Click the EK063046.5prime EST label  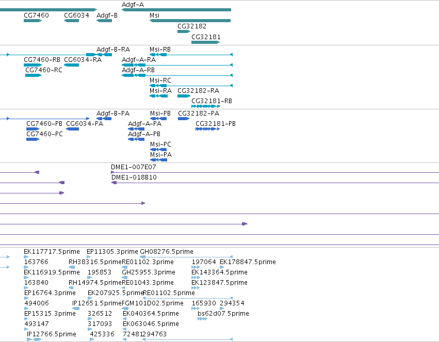click(x=151, y=324)
